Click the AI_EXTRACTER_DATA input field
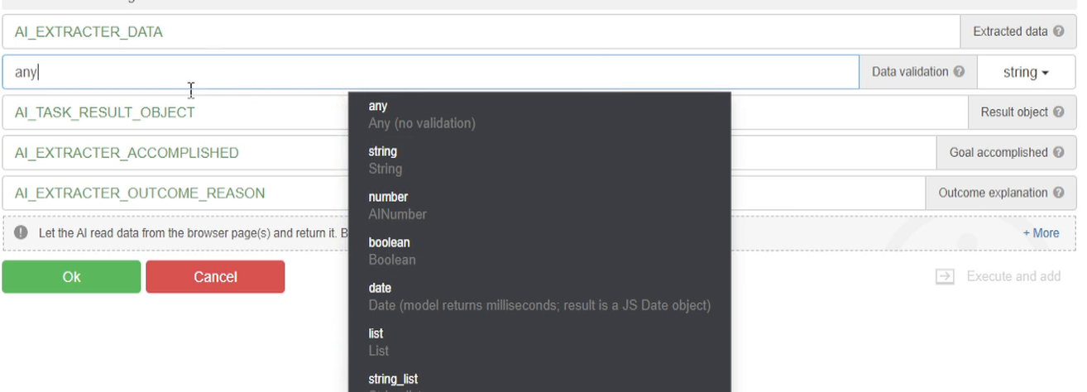Image resolution: width=1087 pixels, height=392 pixels. click(x=481, y=31)
